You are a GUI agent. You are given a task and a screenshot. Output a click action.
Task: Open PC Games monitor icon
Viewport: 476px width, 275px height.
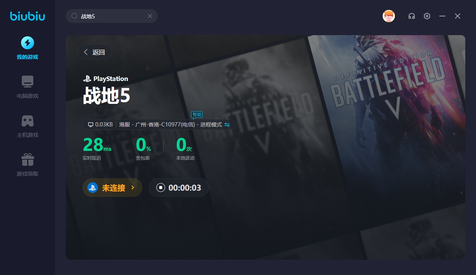click(28, 82)
